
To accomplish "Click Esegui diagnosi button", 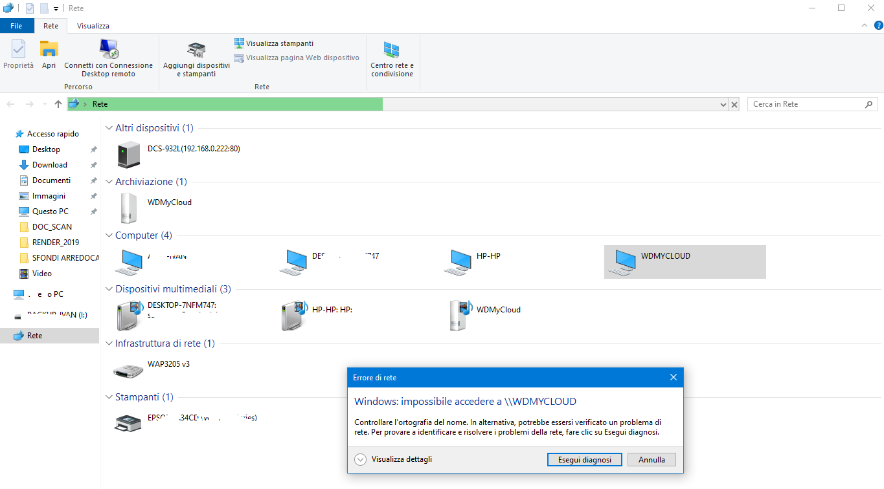I will point(585,460).
